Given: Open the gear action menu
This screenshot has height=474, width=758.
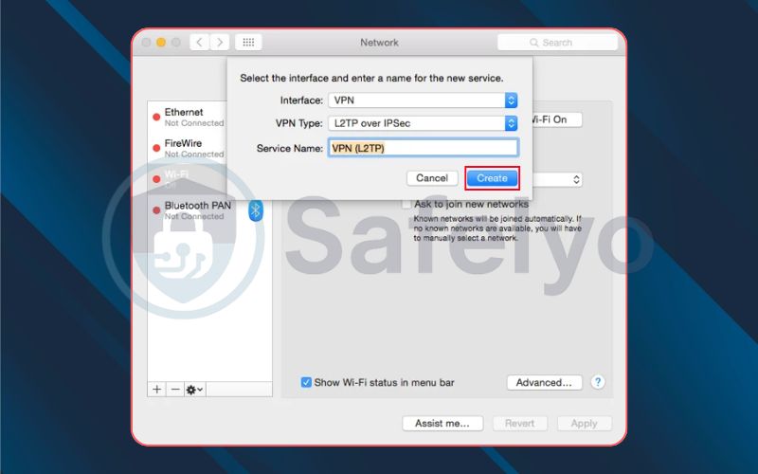Looking at the screenshot, I should pyautogui.click(x=194, y=389).
